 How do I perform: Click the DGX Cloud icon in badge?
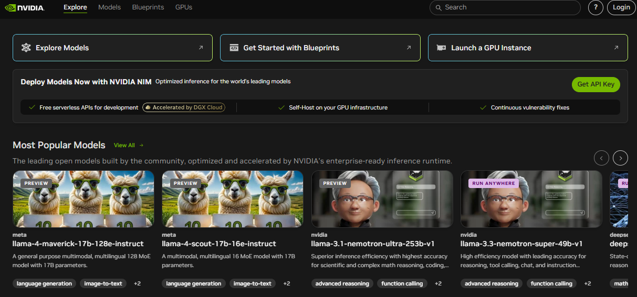pyautogui.click(x=148, y=107)
